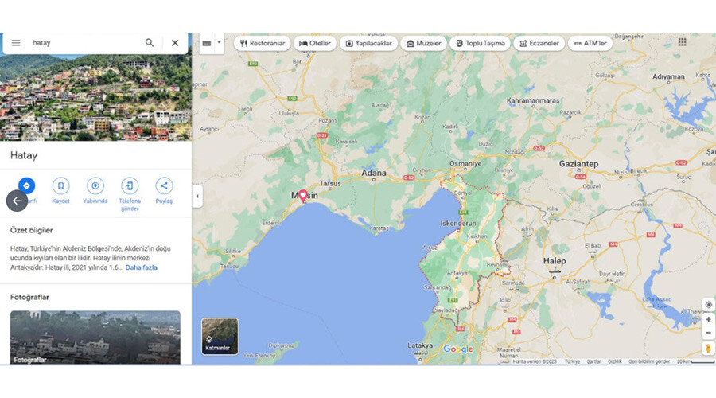Save the place with Kaydet icon
This screenshot has width=716, height=398.
click(x=60, y=186)
